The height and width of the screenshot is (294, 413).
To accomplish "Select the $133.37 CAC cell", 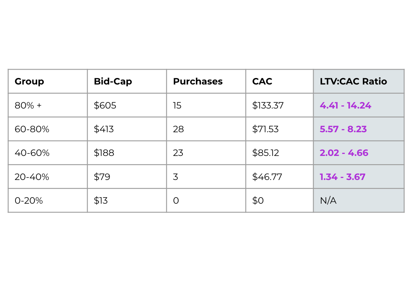I will (x=280, y=105).
